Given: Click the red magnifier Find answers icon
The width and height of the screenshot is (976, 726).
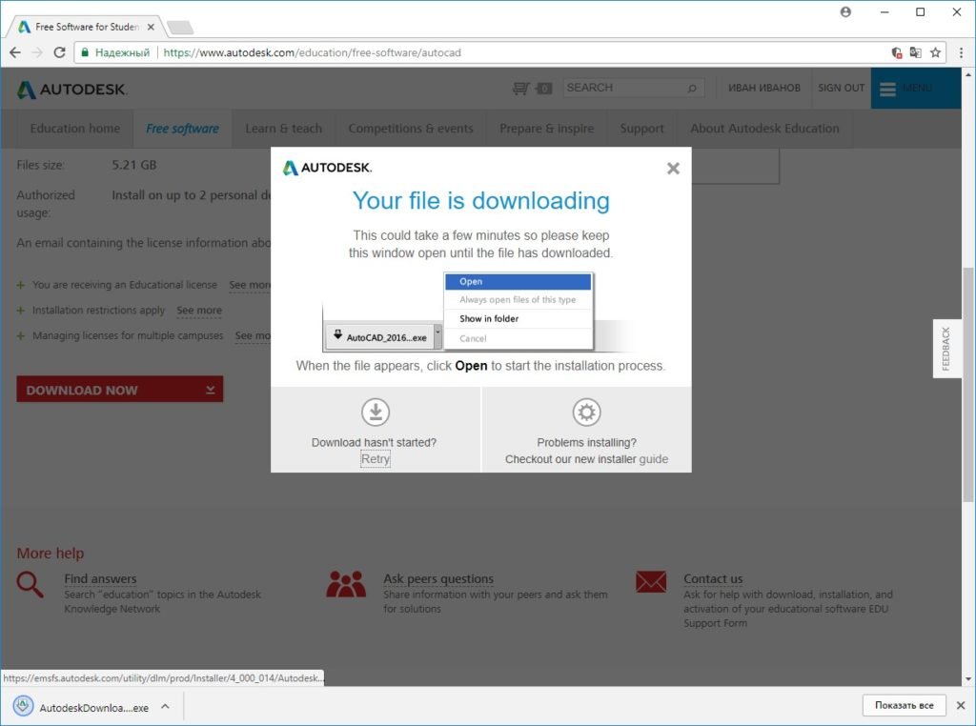Looking at the screenshot, I should [x=30, y=585].
